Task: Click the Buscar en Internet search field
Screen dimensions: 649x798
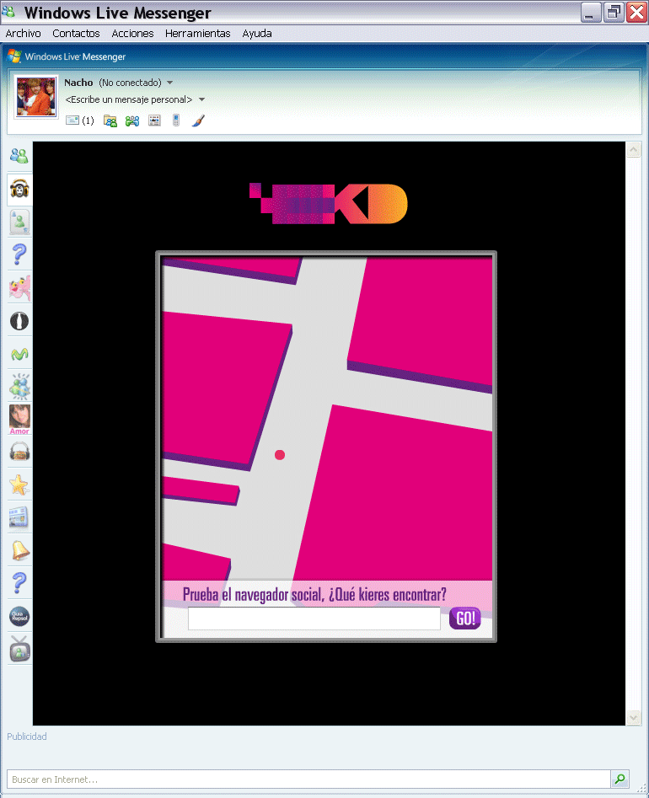Action: pos(308,779)
